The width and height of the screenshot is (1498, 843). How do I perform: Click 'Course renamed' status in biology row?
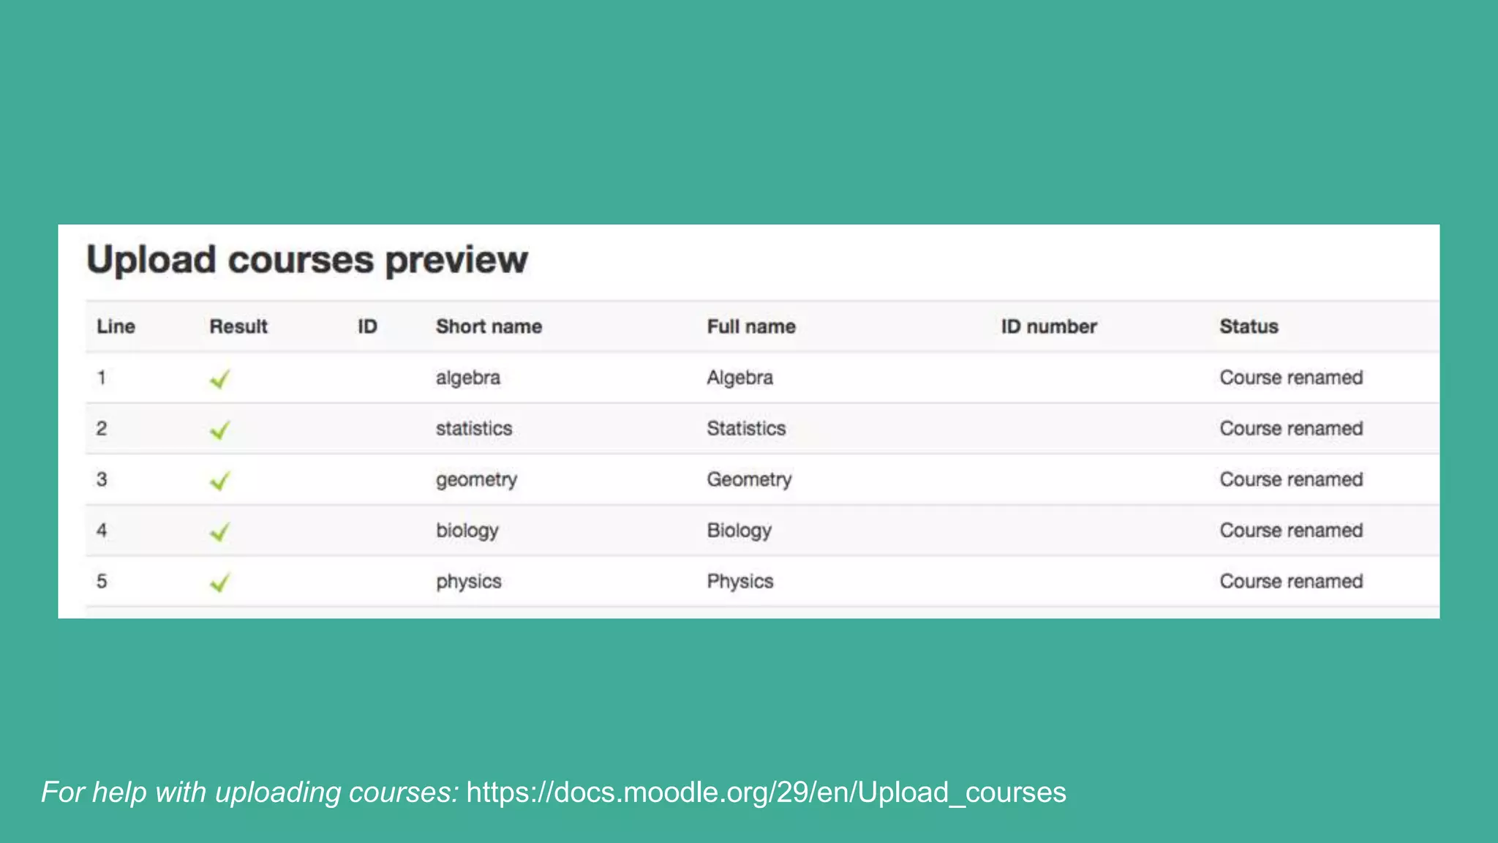pos(1291,530)
